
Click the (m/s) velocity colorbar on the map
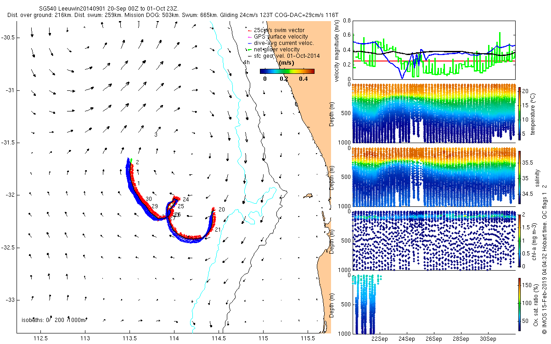pyautogui.click(x=287, y=71)
